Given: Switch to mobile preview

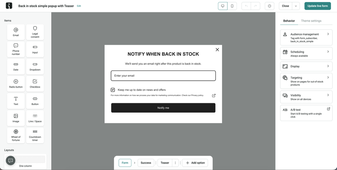Looking at the screenshot, I should coord(232,6).
